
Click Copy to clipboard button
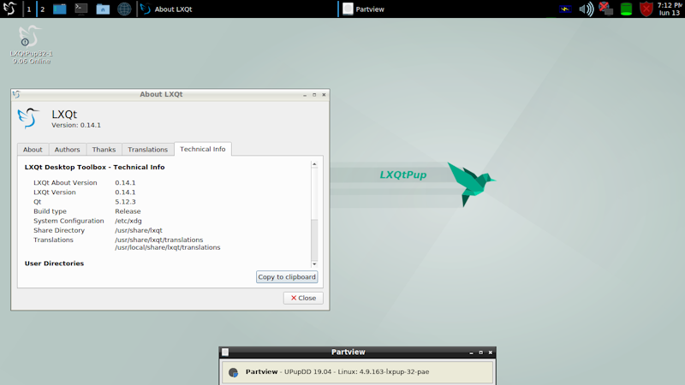coord(287,276)
